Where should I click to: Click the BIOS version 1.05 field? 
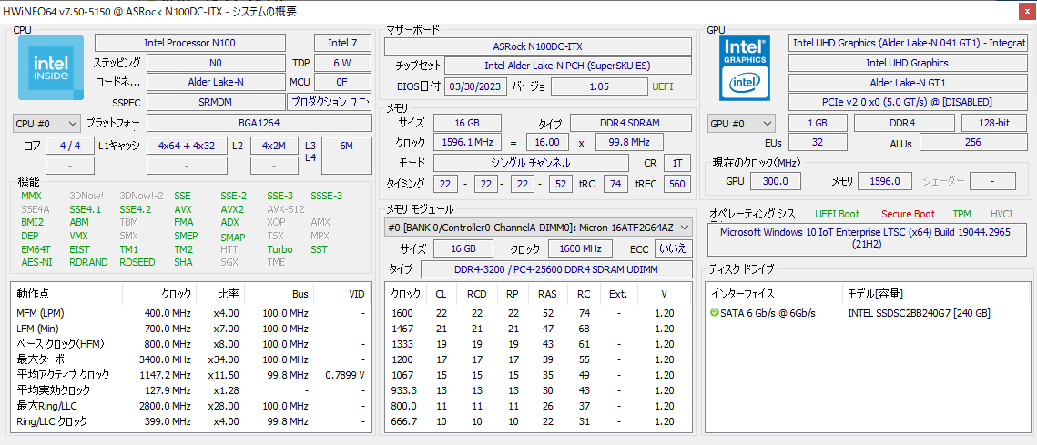pos(598,86)
